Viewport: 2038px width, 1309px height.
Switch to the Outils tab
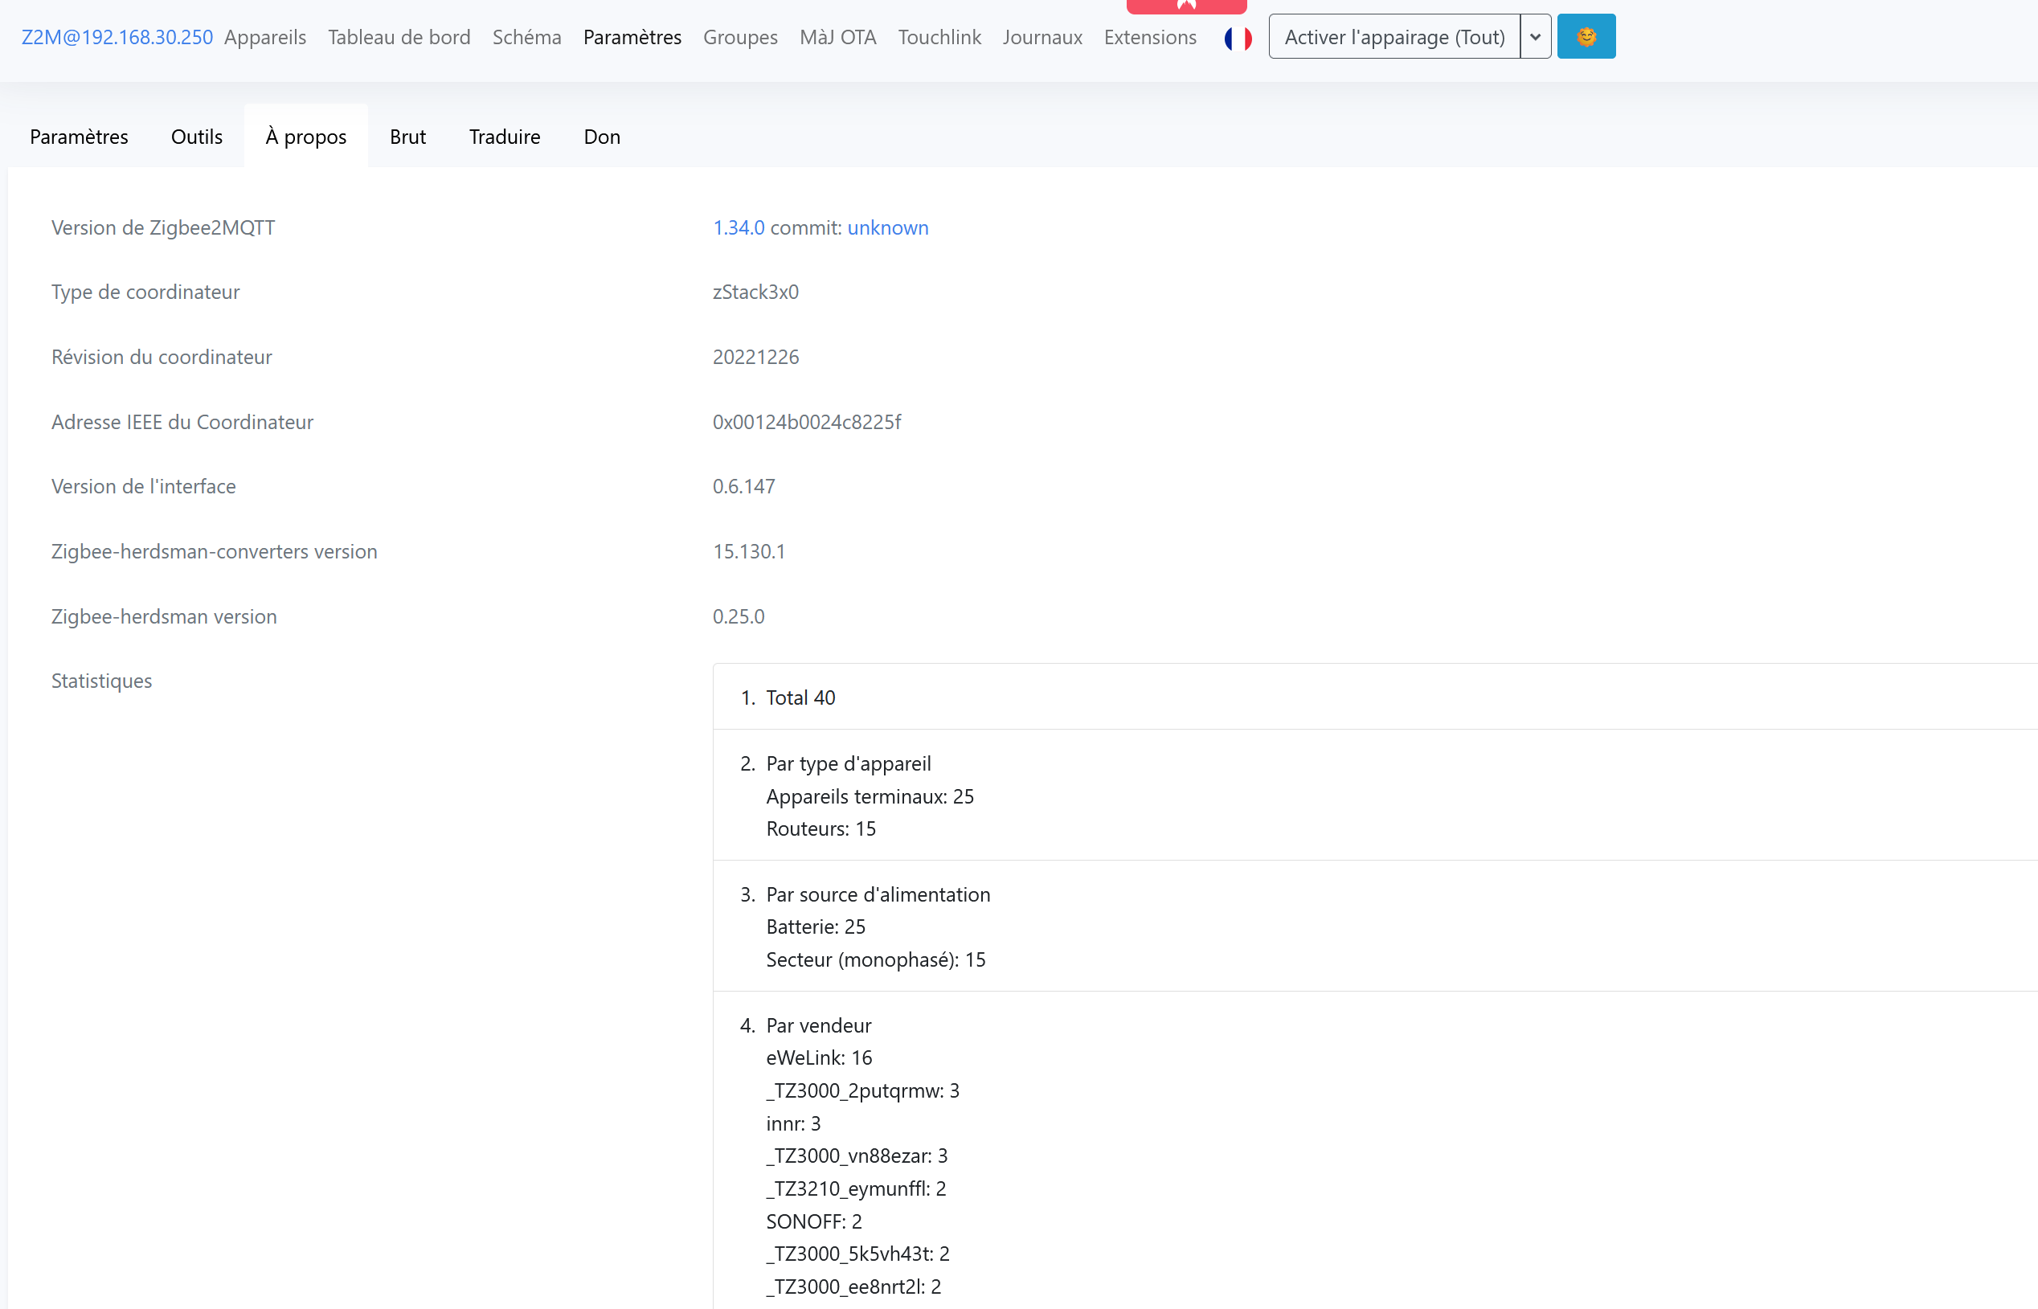pyautogui.click(x=196, y=137)
